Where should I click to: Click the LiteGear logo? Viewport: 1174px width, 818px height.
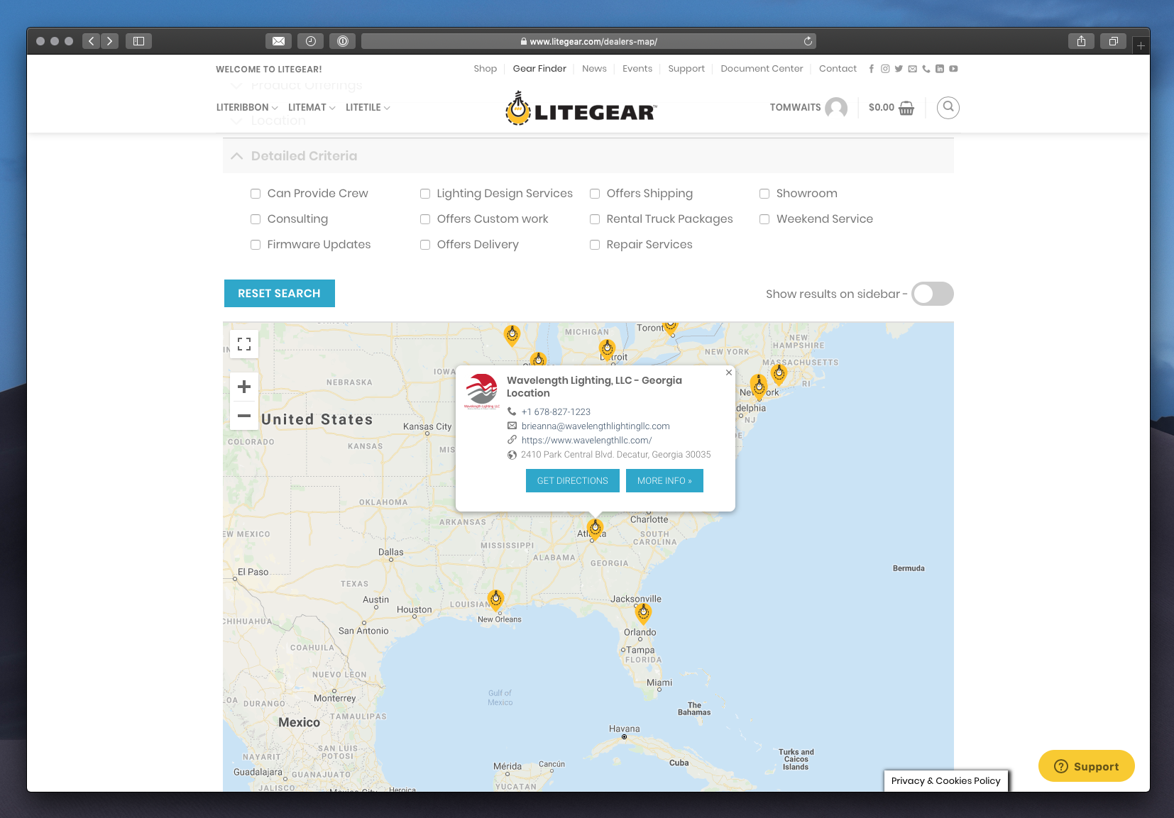[581, 109]
